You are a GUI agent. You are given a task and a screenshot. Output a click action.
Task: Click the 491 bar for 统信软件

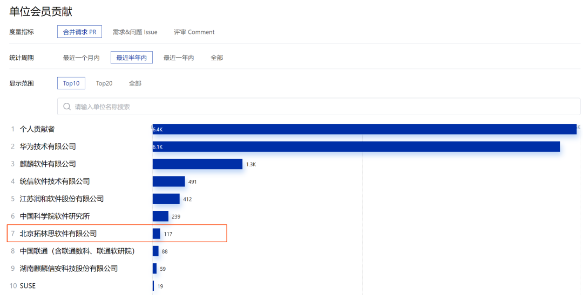(169, 181)
